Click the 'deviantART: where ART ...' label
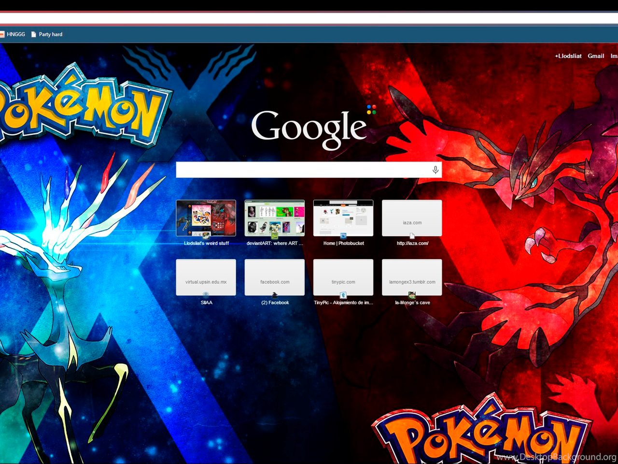 (x=275, y=243)
